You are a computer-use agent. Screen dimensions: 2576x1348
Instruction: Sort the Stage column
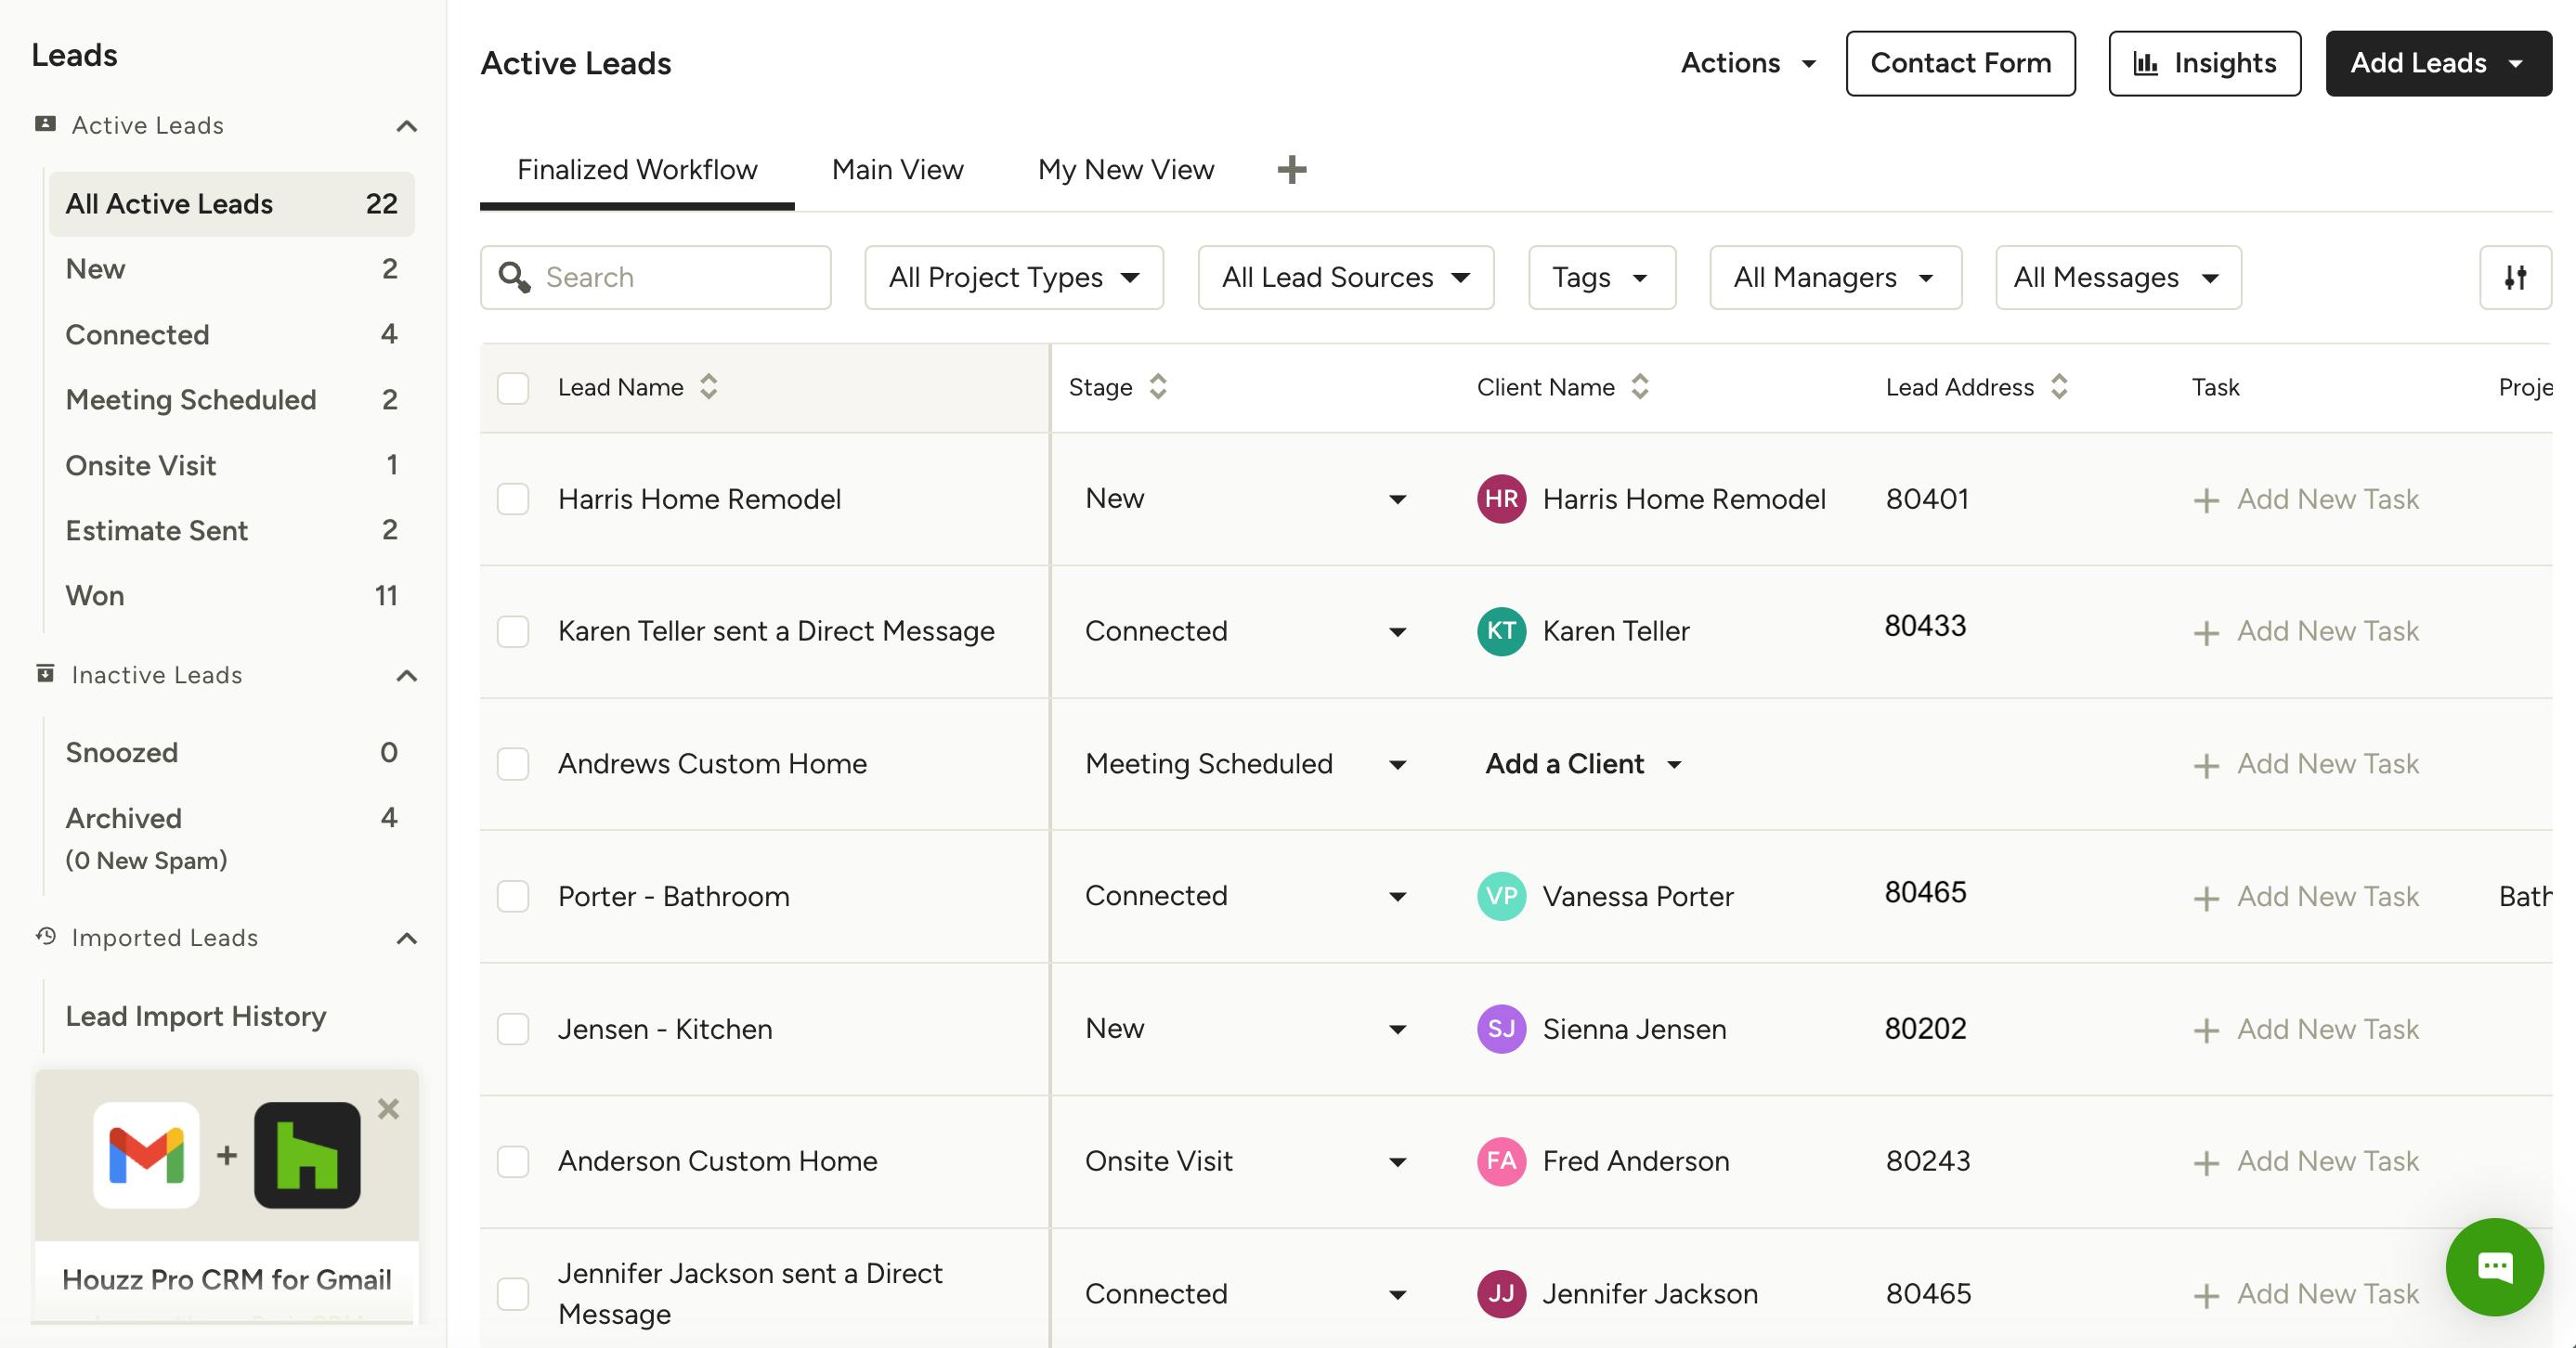coord(1157,387)
